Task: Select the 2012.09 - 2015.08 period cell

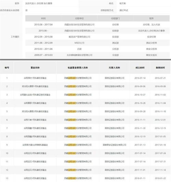Action: 43,37
